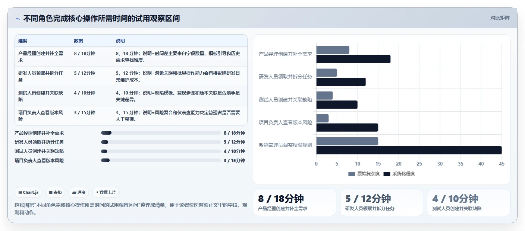Click the 对比矩阵 label

click(500, 18)
